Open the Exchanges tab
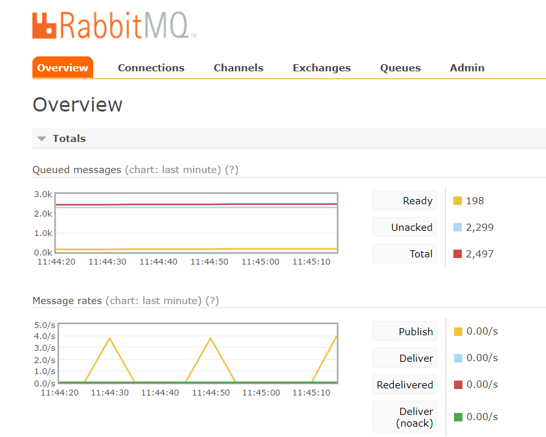546x437 pixels. click(x=322, y=68)
